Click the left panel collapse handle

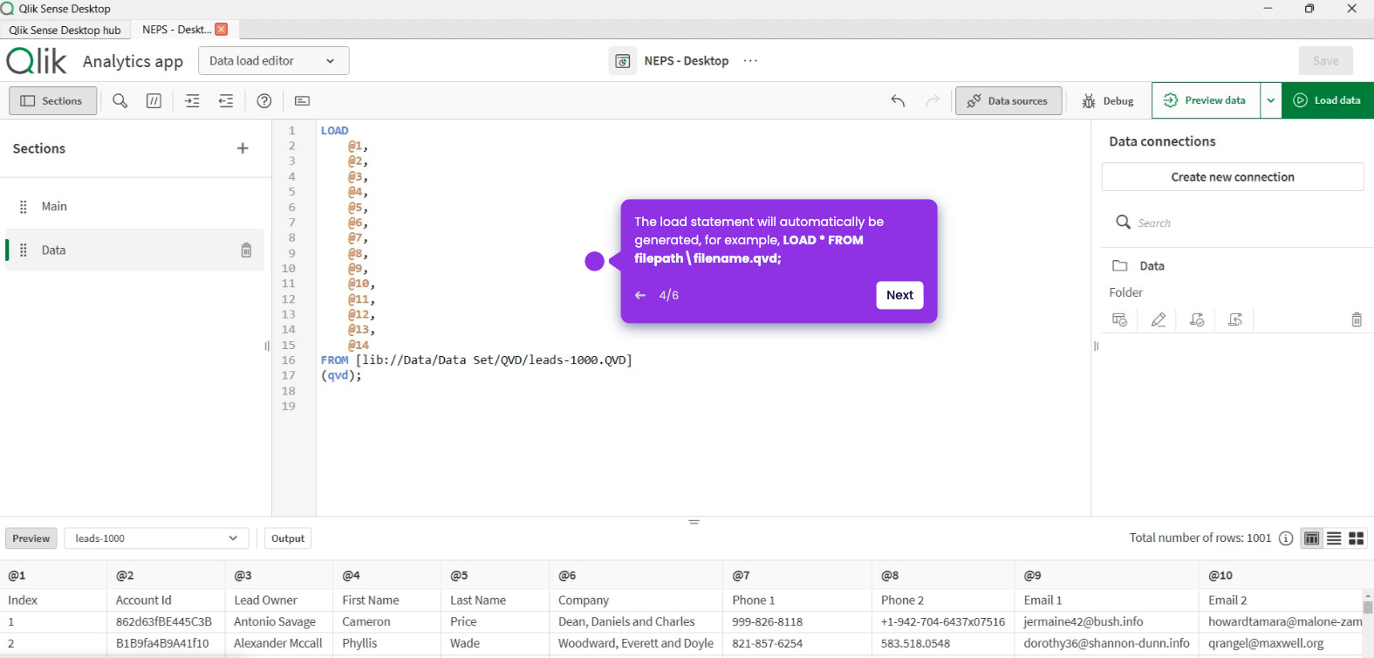pyautogui.click(x=267, y=346)
